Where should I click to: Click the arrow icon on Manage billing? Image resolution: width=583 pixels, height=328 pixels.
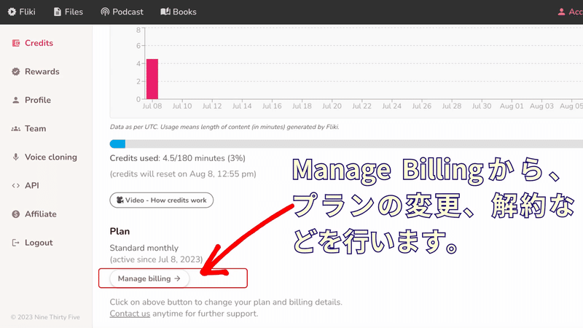tap(177, 278)
